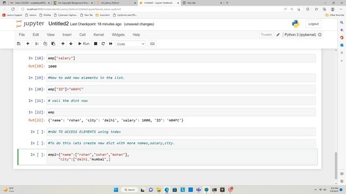
Task: Click the taskbar Search box
Action: (x=130, y=190)
